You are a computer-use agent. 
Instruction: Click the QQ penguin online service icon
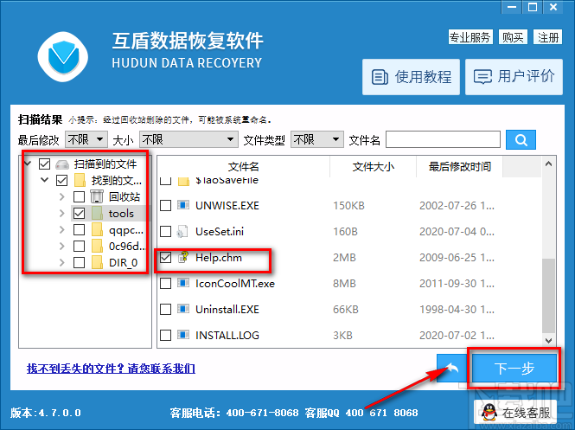click(489, 413)
